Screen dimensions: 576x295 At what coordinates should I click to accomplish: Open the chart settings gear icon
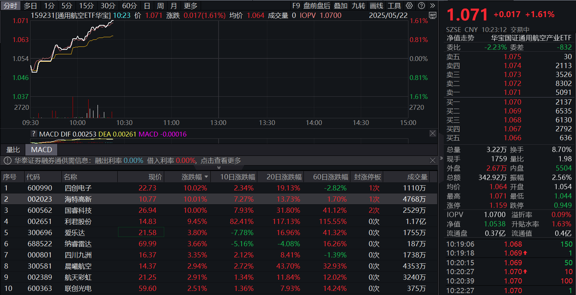(x=409, y=6)
